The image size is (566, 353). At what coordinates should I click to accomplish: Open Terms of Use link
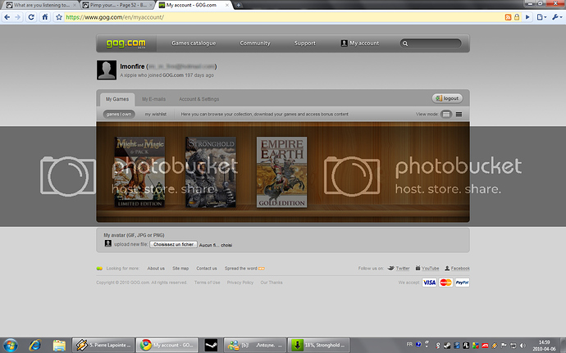tap(208, 283)
